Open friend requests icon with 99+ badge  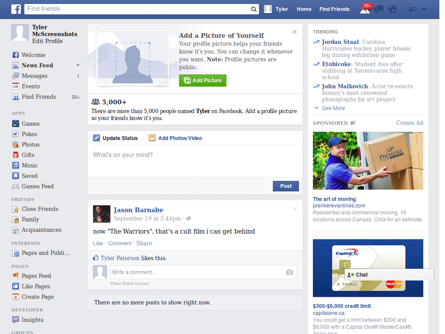[x=365, y=9]
